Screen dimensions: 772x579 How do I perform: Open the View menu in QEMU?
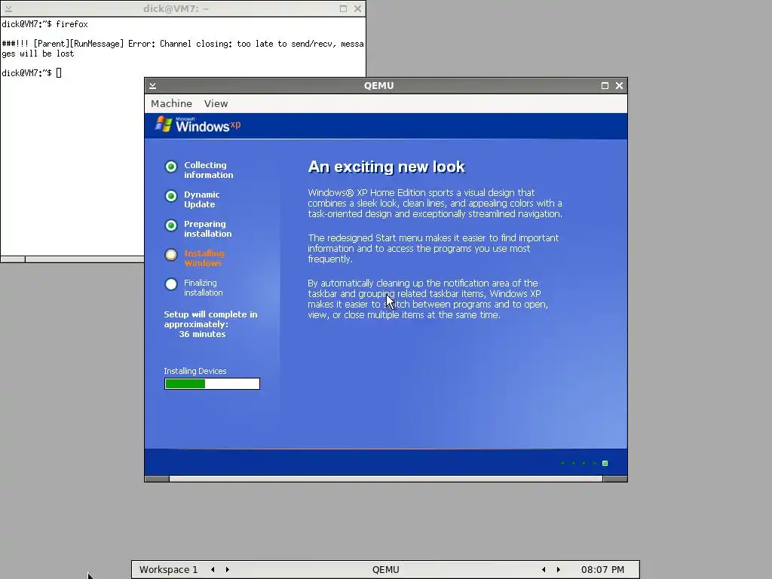tap(216, 103)
